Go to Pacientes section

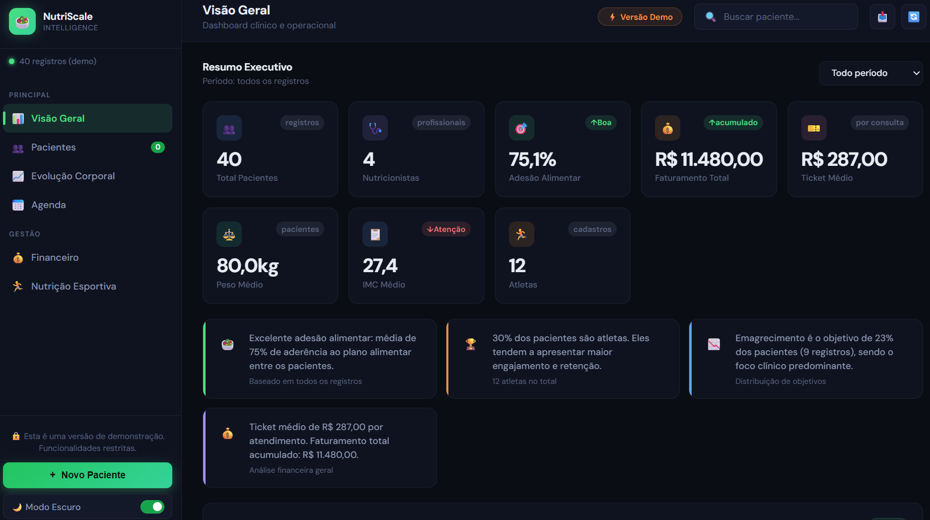(x=88, y=147)
